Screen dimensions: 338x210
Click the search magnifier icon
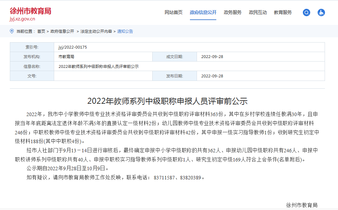click(x=306, y=12)
